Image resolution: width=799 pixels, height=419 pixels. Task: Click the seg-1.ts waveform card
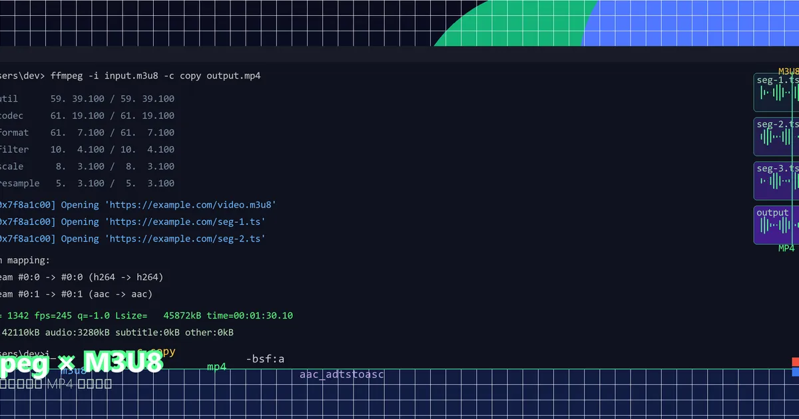pyautogui.click(x=776, y=92)
